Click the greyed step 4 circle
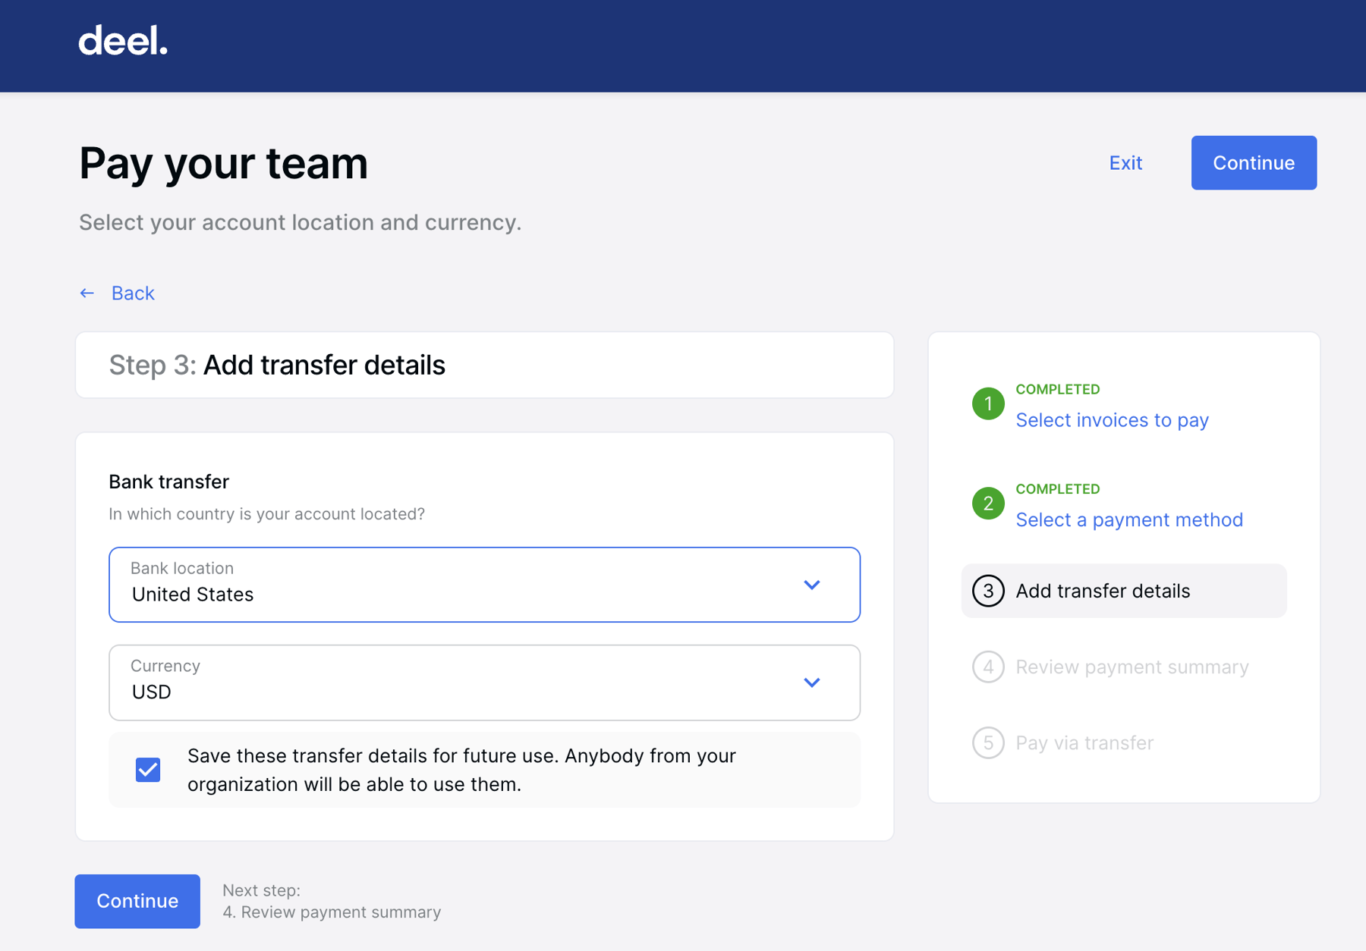Screen dimensions: 1366x951 987,667
